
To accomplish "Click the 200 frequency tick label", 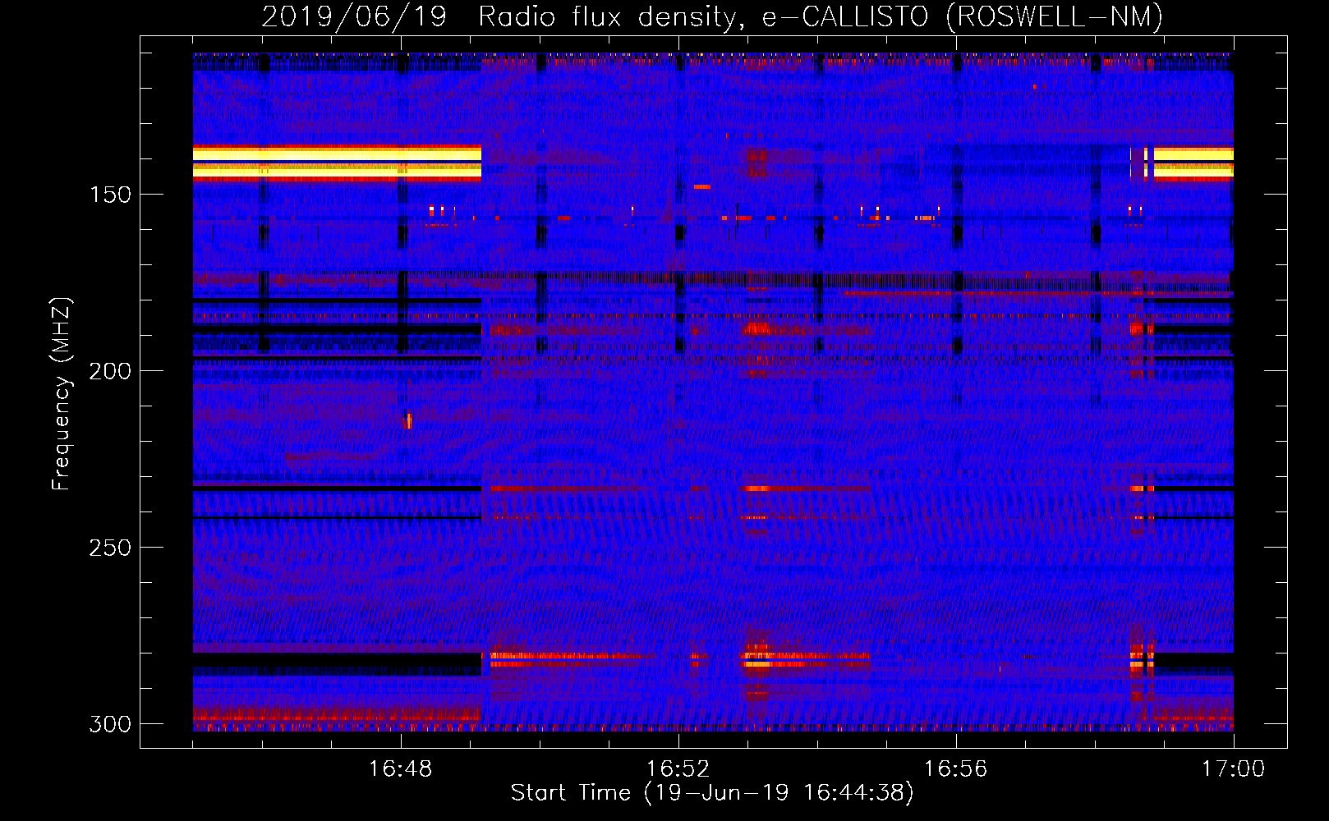I will tap(110, 371).
